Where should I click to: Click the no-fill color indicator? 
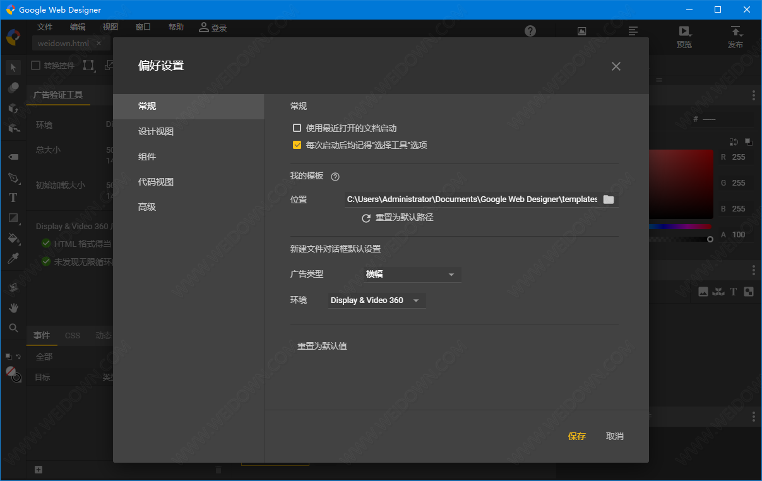11,371
